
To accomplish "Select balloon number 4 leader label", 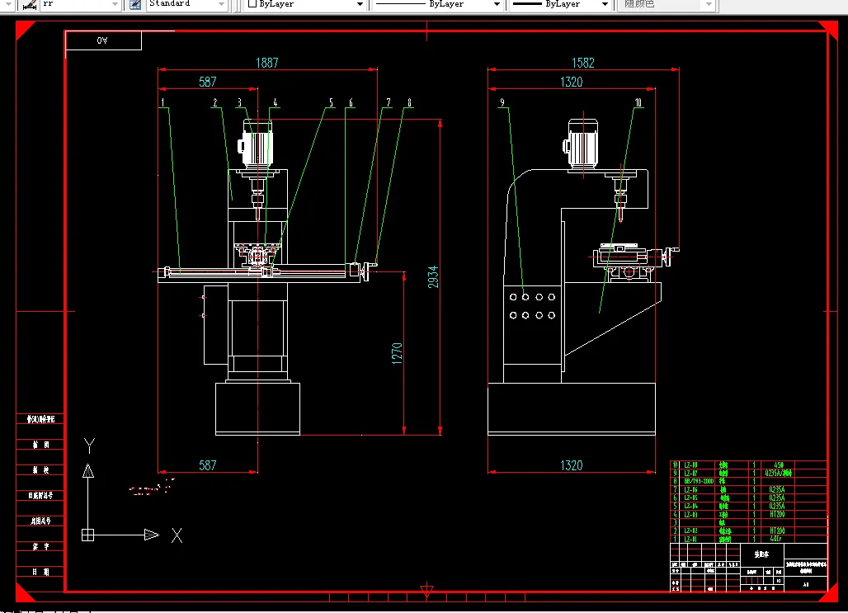I will [276, 102].
